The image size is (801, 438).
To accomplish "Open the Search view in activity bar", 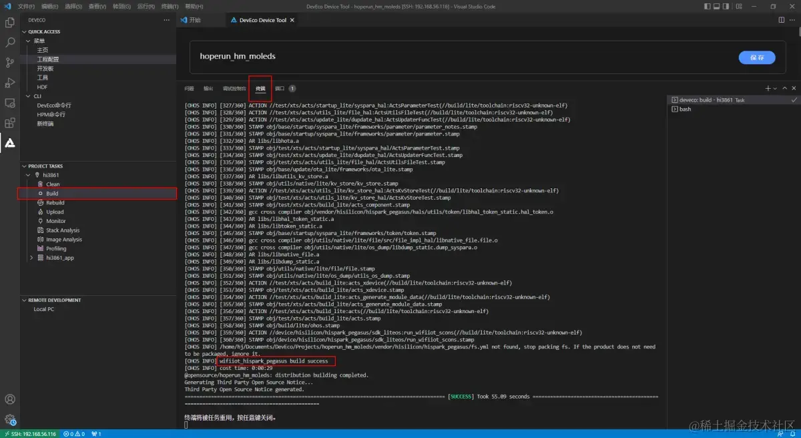I will pyautogui.click(x=10, y=43).
